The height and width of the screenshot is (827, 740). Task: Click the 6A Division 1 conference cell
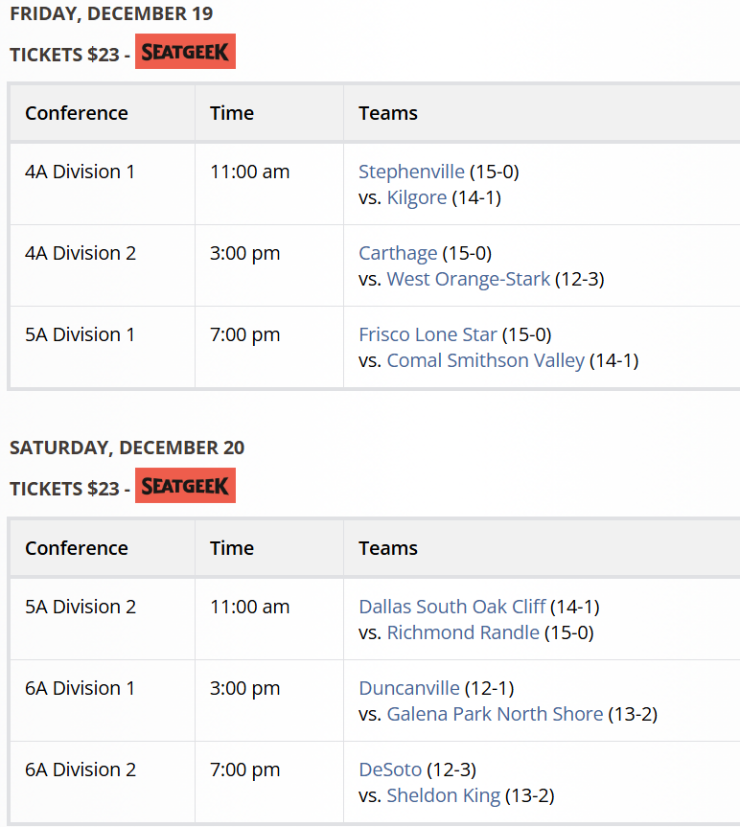point(81,688)
